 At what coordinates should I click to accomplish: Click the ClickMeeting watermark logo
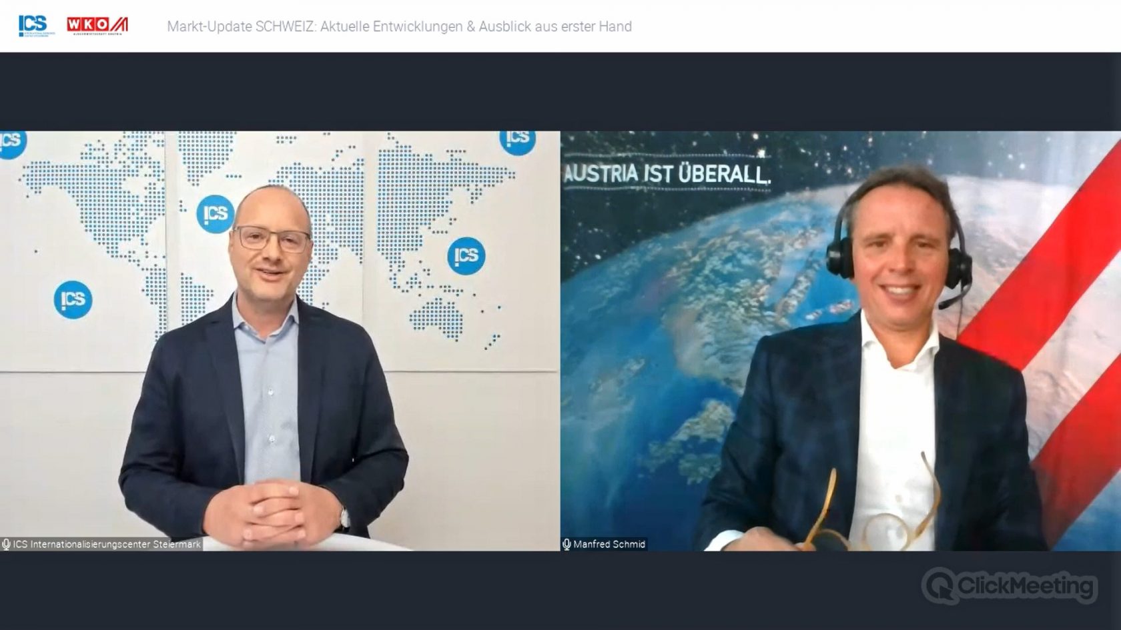tap(1009, 587)
